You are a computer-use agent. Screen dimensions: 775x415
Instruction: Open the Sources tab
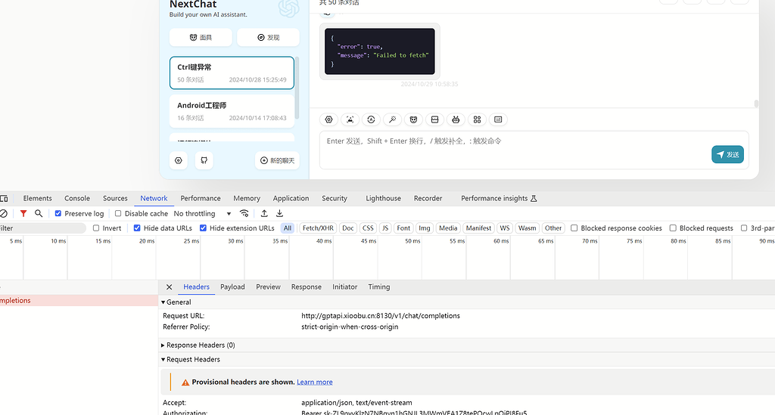click(x=115, y=198)
